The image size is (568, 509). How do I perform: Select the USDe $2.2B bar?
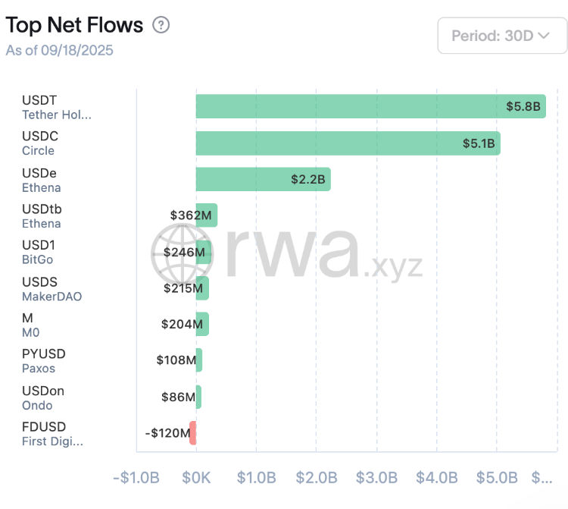click(x=263, y=179)
